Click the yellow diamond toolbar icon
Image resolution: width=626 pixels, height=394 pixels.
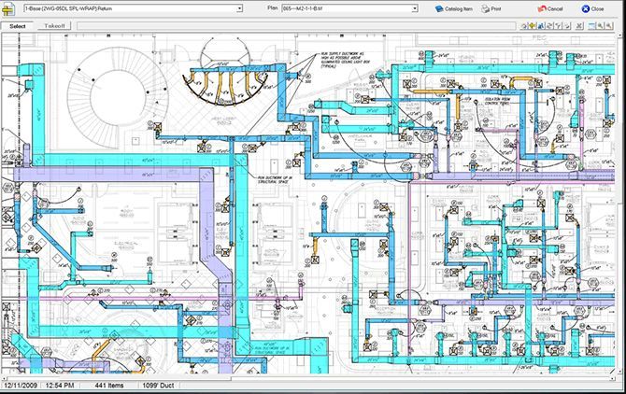point(533,26)
